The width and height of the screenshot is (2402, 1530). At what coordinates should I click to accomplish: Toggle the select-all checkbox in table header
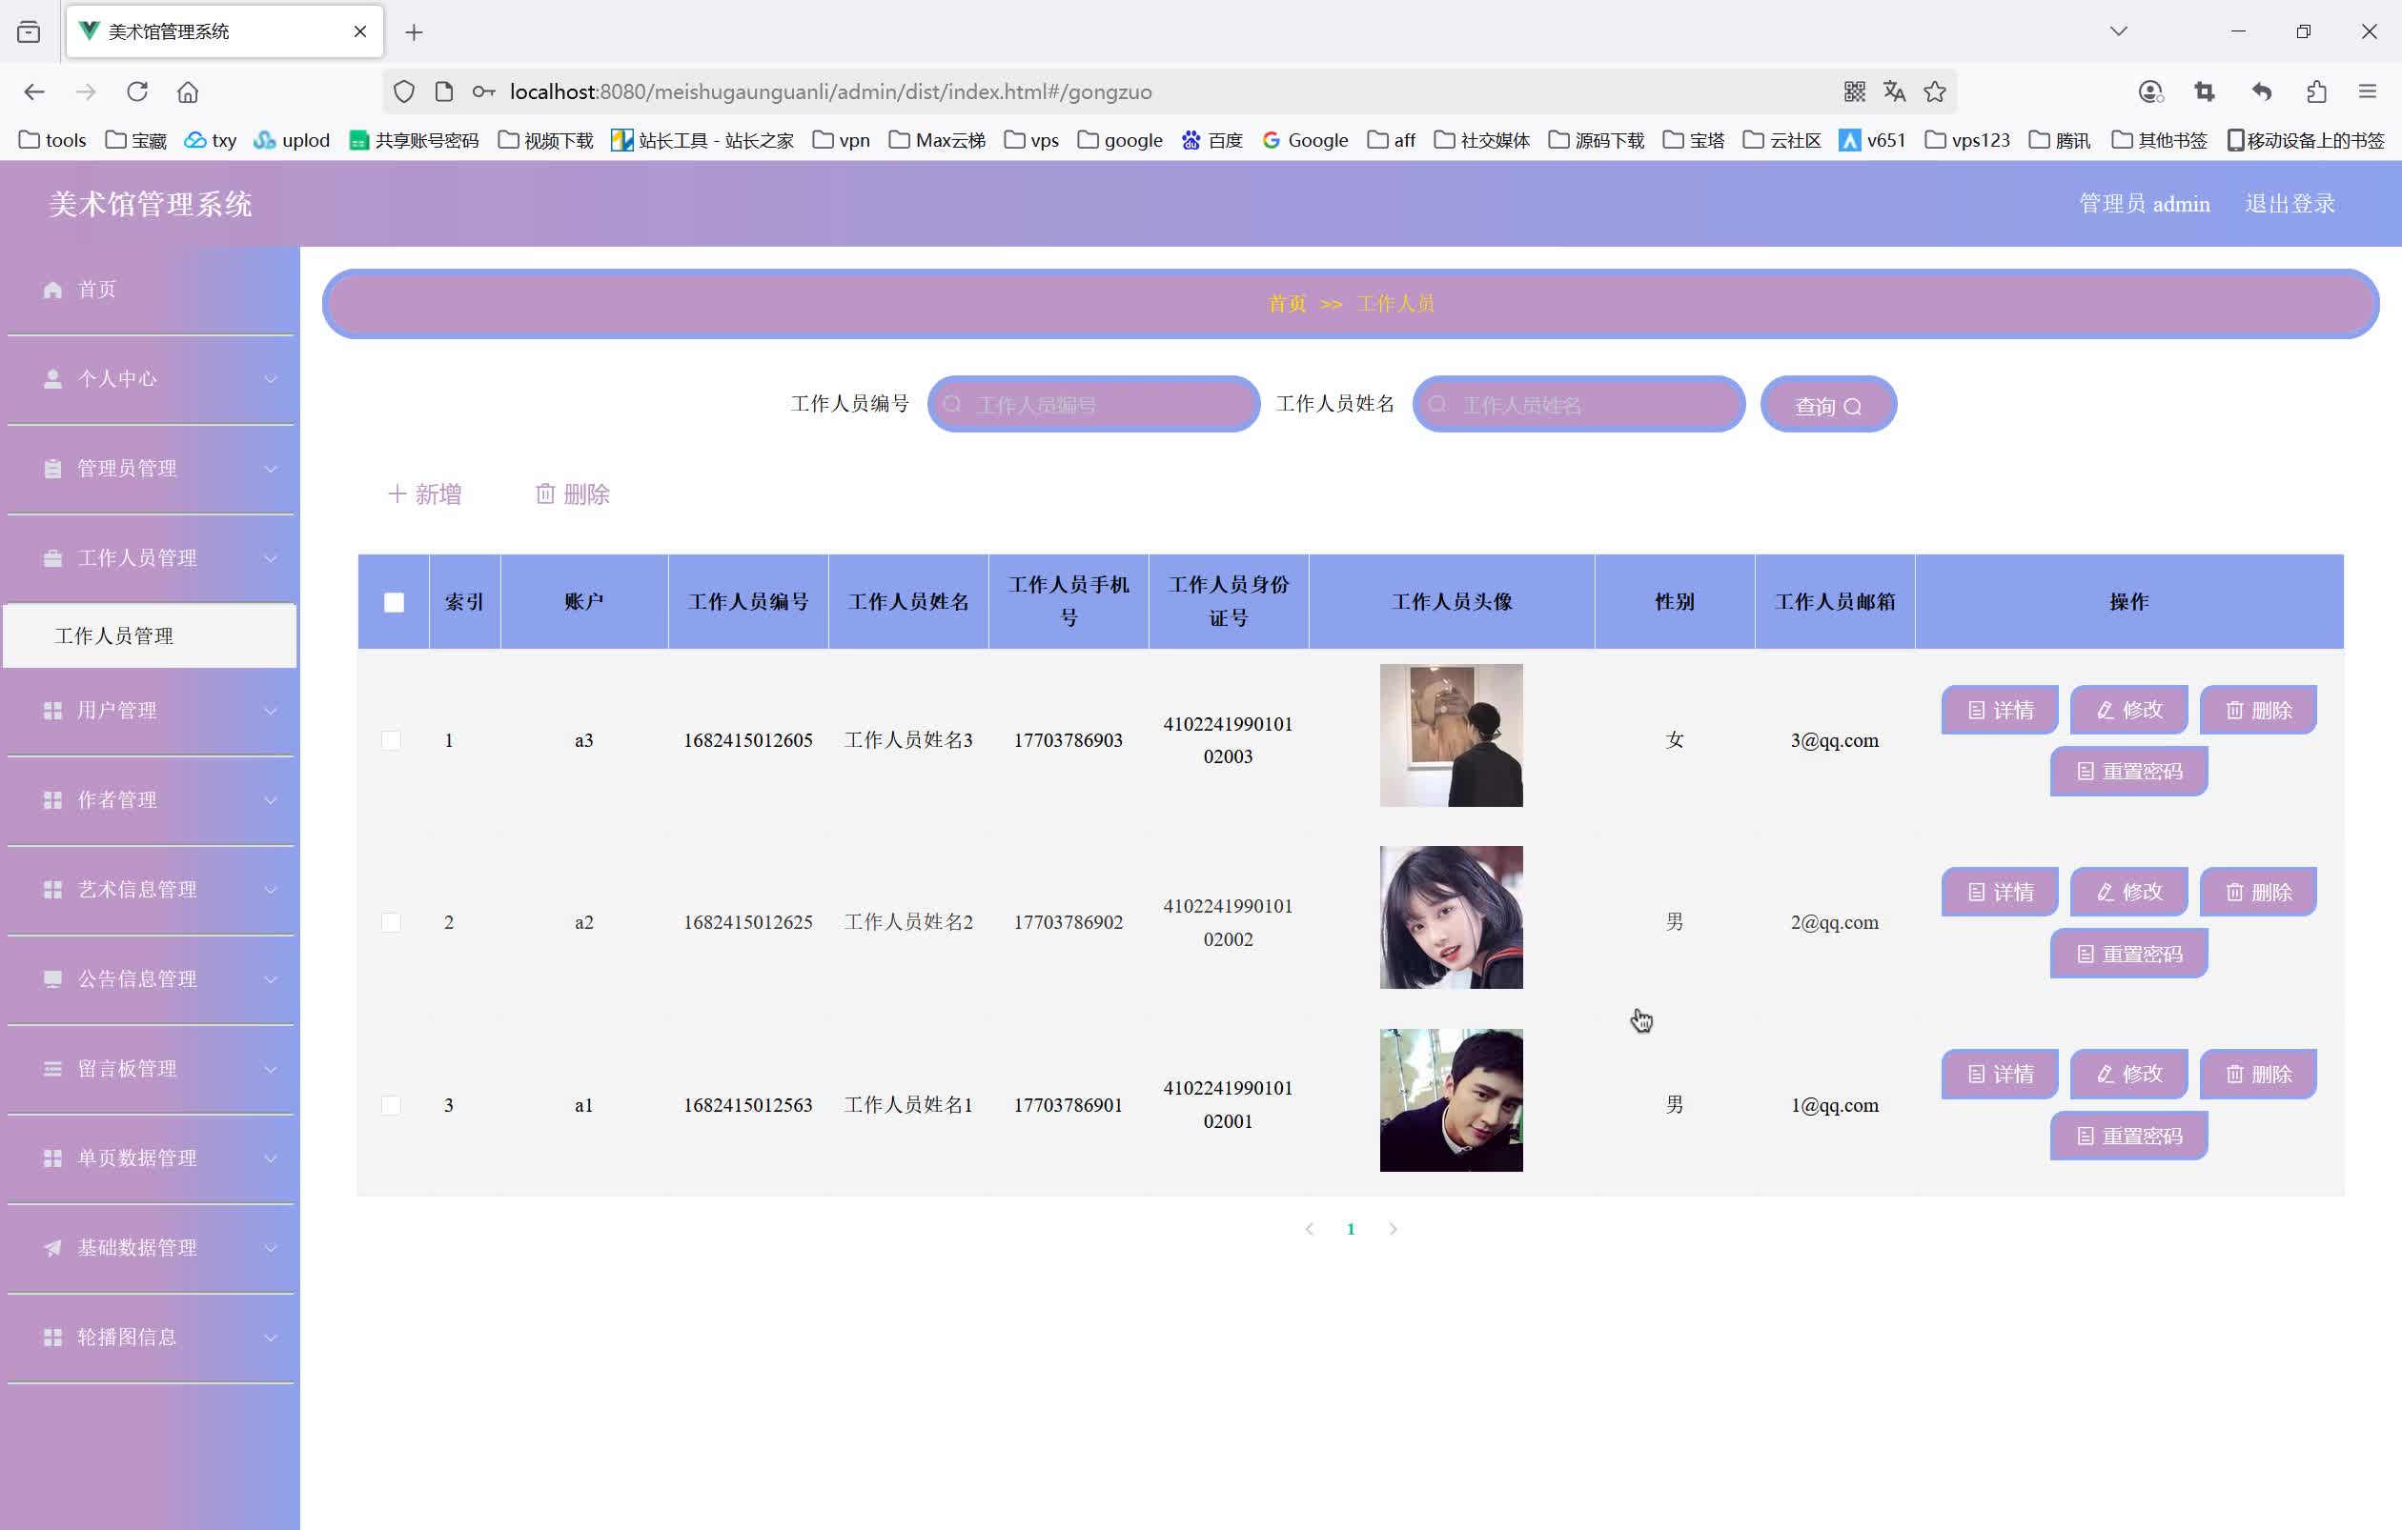click(394, 602)
